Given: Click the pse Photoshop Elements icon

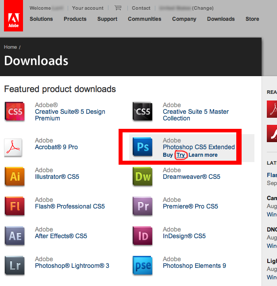Looking at the screenshot, I should [142, 265].
